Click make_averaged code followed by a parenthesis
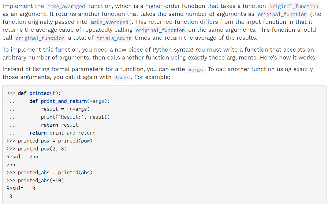The width and height of the screenshot is (328, 206). point(110,22)
